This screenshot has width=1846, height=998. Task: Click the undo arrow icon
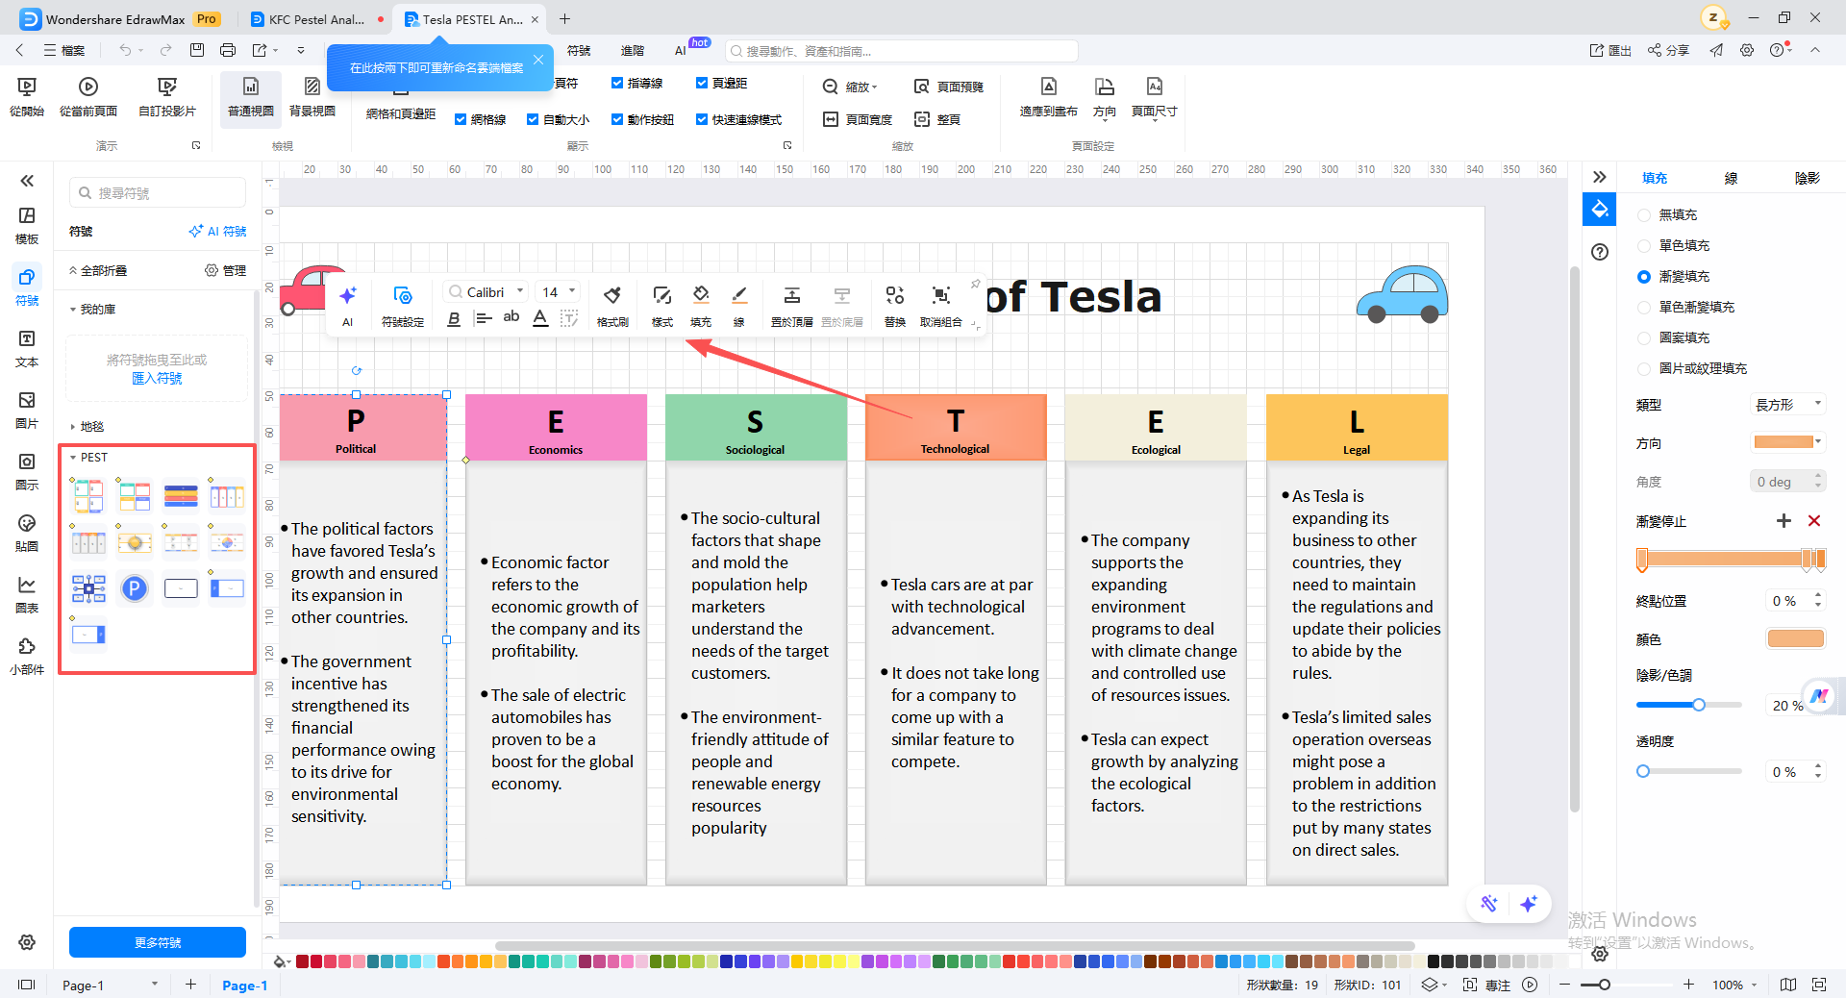(125, 50)
